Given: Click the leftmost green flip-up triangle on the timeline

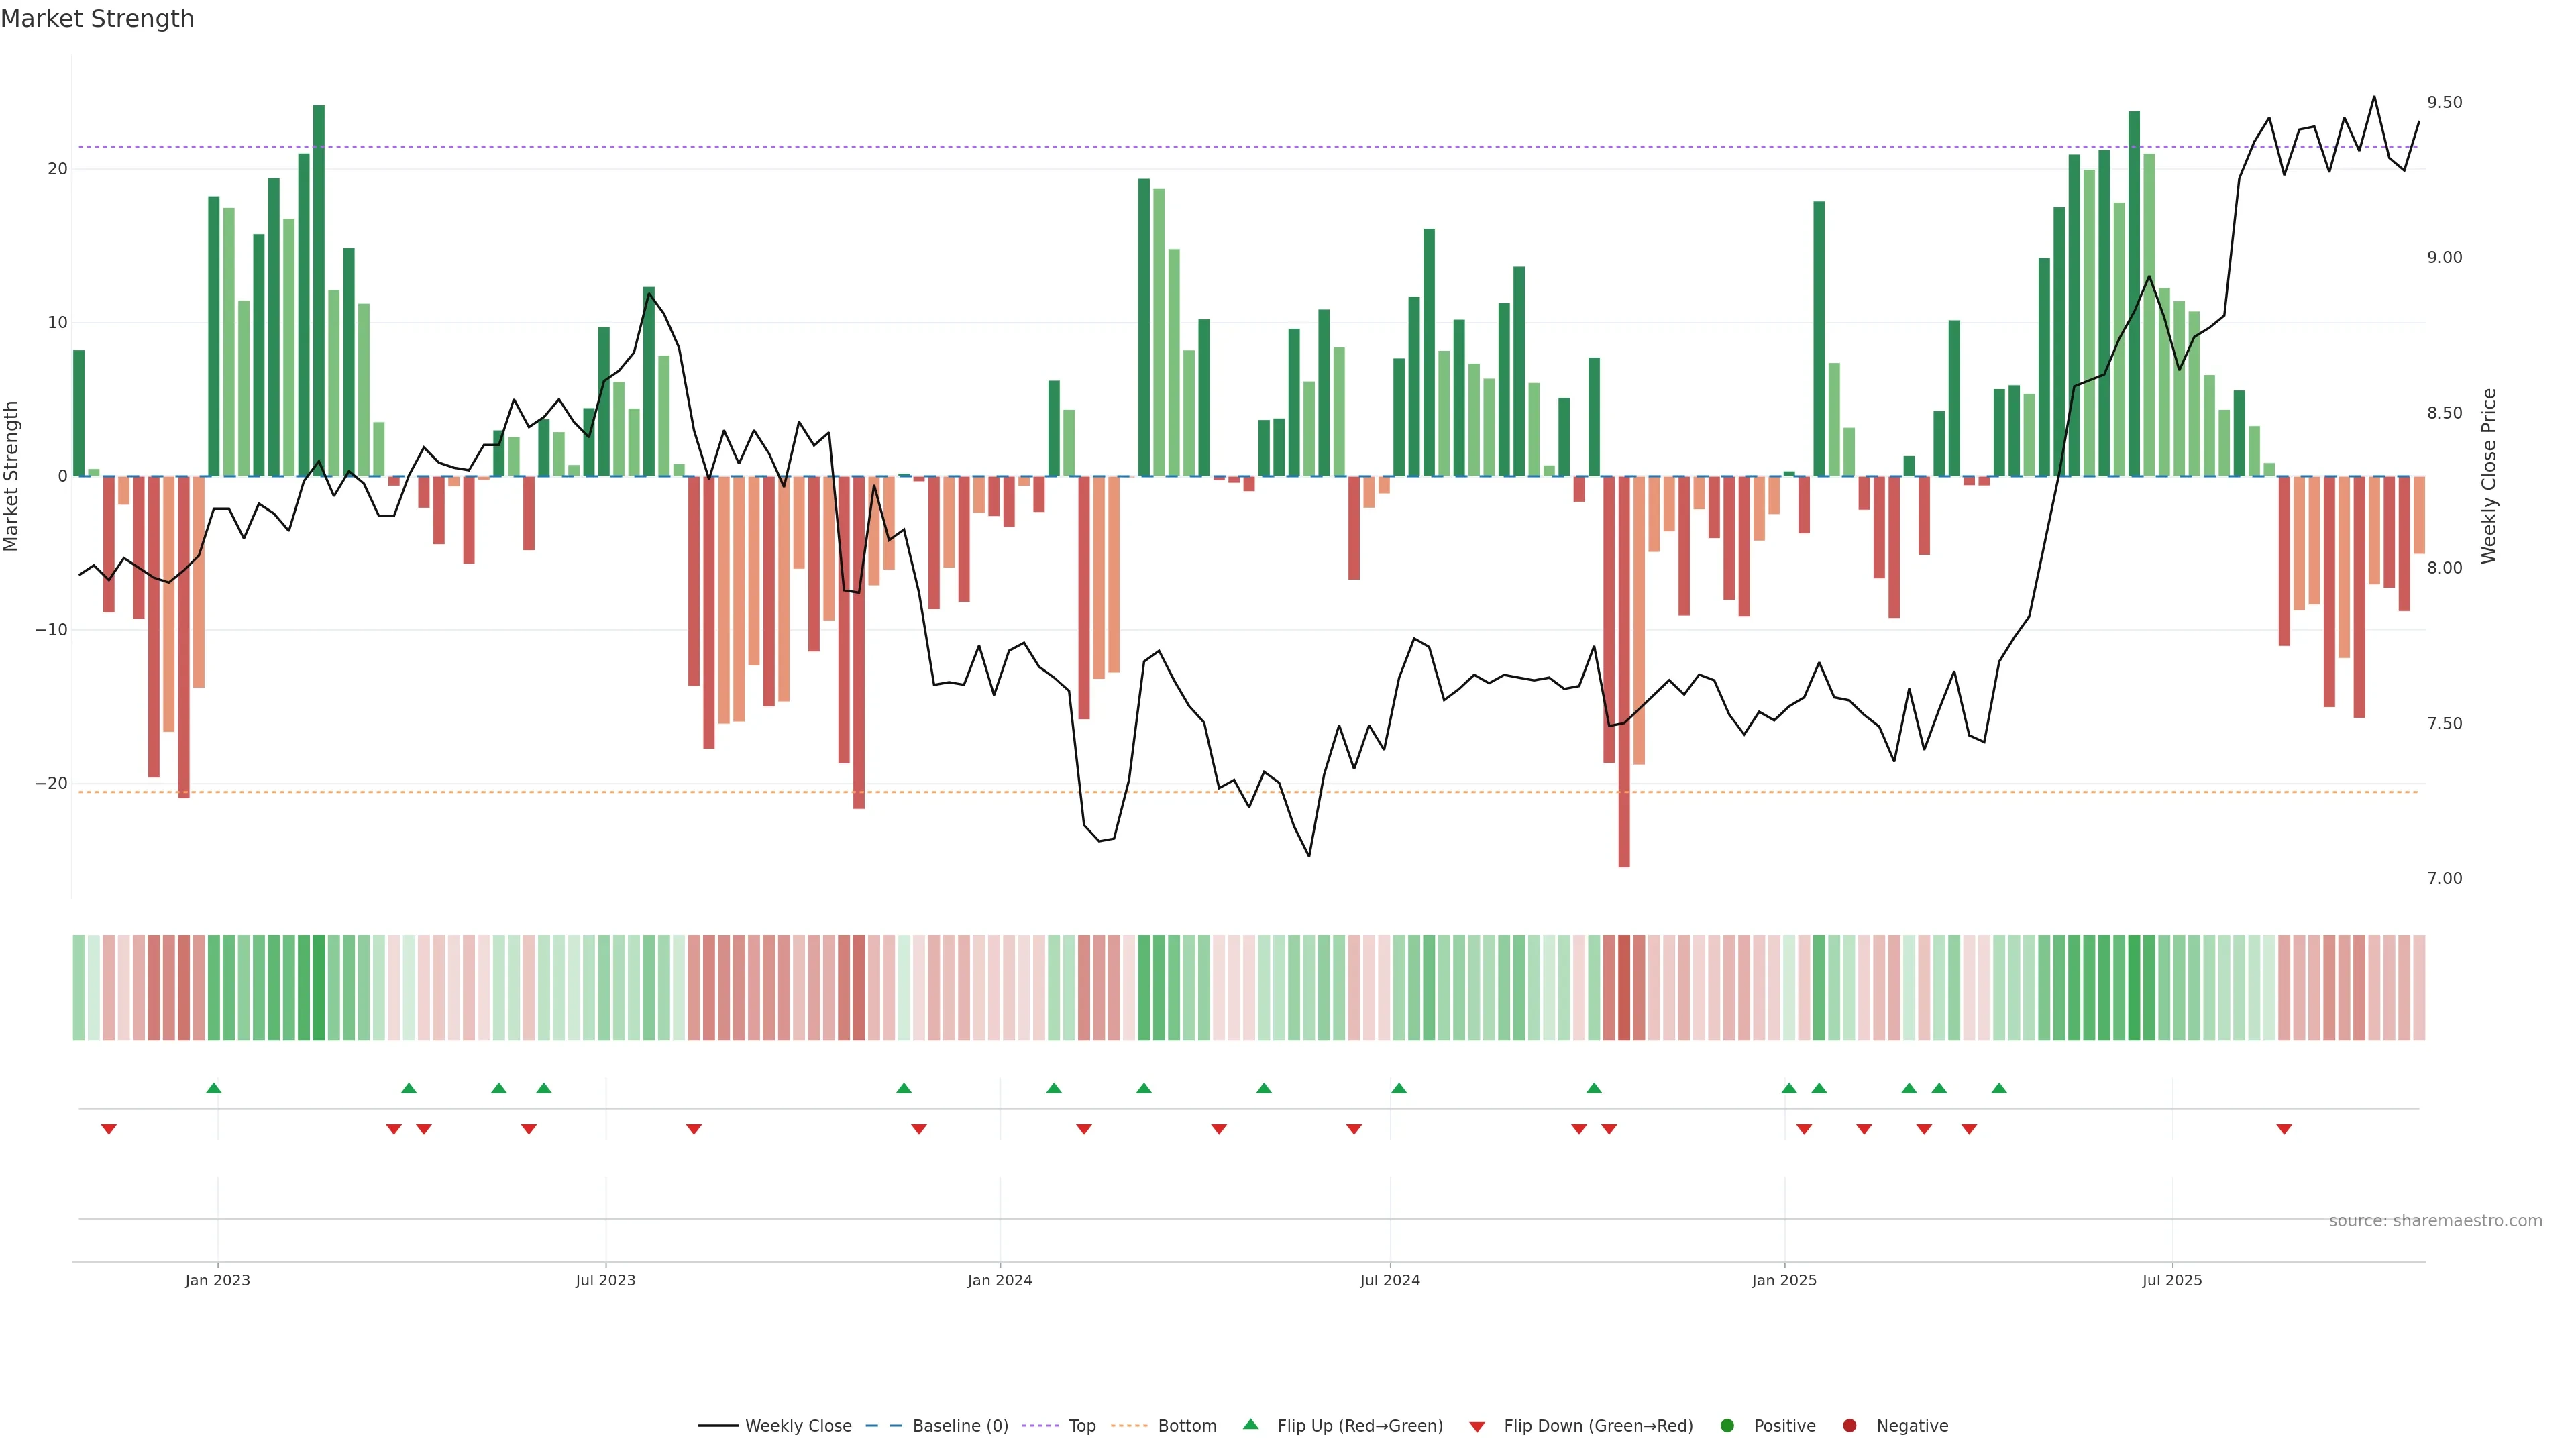Looking at the screenshot, I should (213, 1088).
